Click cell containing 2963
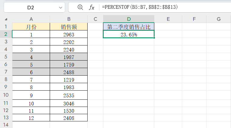The height and width of the screenshot is (128, 231). 69,34
